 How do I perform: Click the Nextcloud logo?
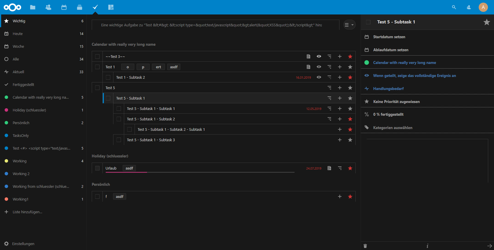click(12, 7)
